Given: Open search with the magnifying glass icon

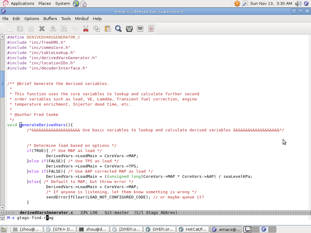Looking at the screenshot, I should [x=118, y=29].
